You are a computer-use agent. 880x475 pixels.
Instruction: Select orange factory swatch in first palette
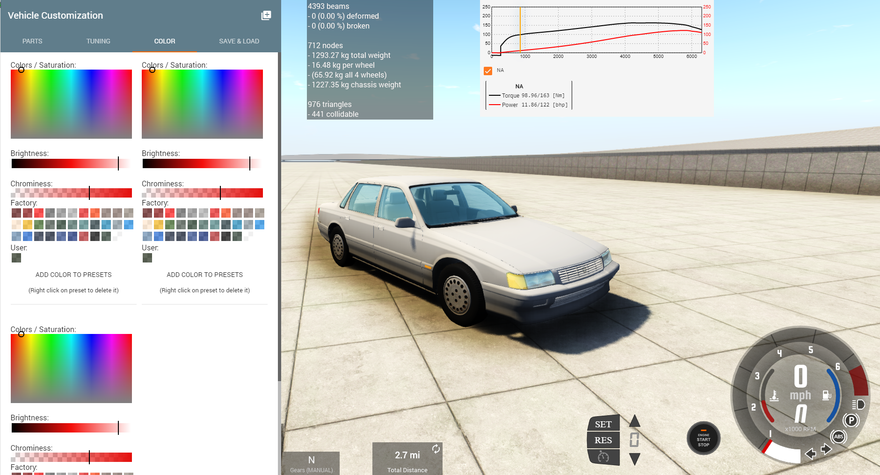click(x=95, y=213)
